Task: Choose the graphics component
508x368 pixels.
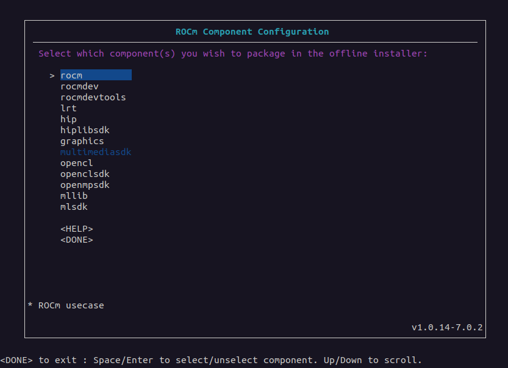Action: pyautogui.click(x=82, y=141)
